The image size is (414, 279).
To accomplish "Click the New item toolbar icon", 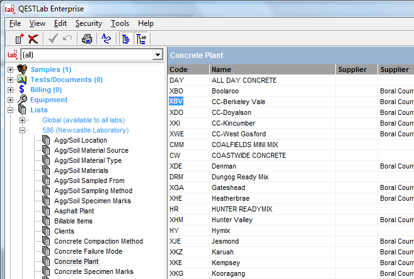I will (x=19, y=39).
